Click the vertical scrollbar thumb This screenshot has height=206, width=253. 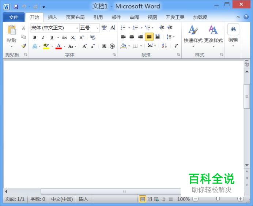[247, 96]
